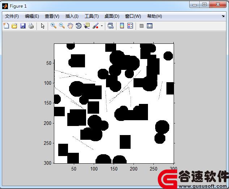The height and width of the screenshot is (189, 229).
Task: Open the 插入(I) menu
Action: (x=72, y=16)
